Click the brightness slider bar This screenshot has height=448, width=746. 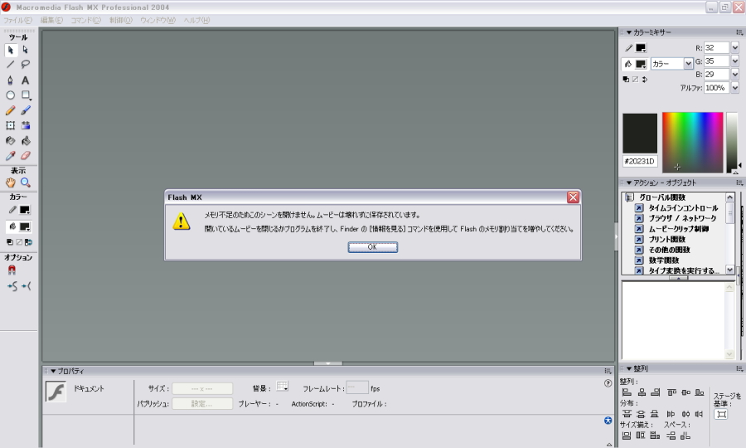tap(732, 143)
